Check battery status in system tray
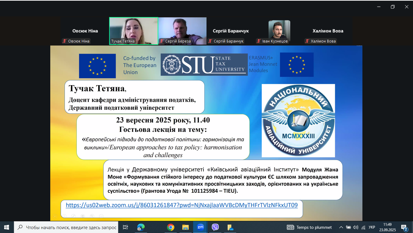413x233 pixels. coord(348,227)
